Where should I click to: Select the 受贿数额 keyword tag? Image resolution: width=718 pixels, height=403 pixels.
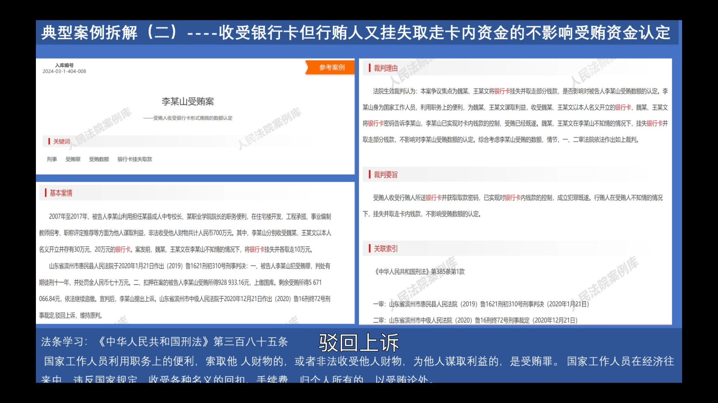pos(98,159)
